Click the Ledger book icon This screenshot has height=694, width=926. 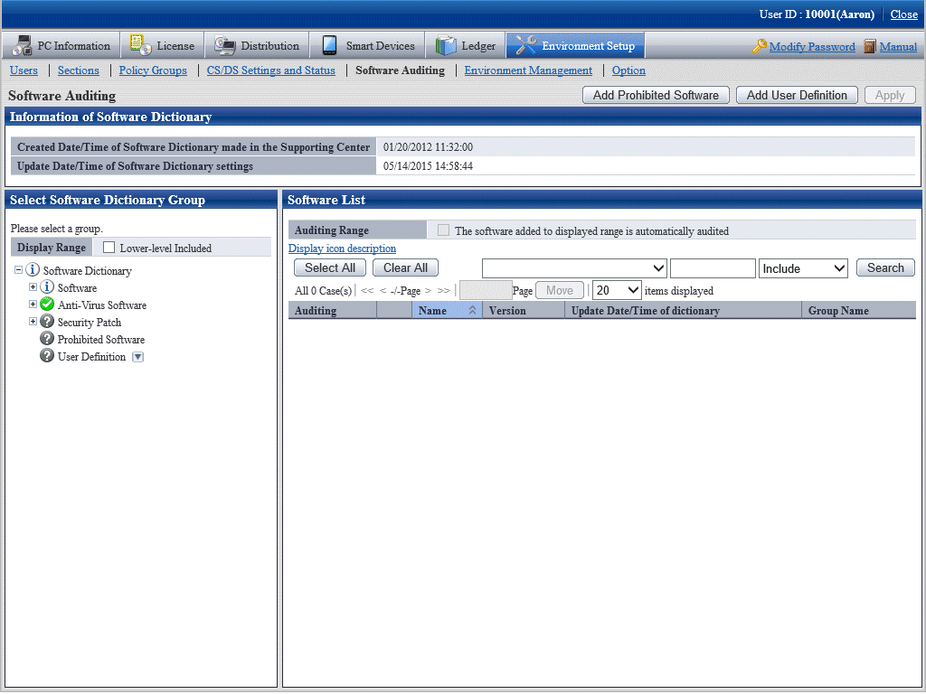[446, 45]
